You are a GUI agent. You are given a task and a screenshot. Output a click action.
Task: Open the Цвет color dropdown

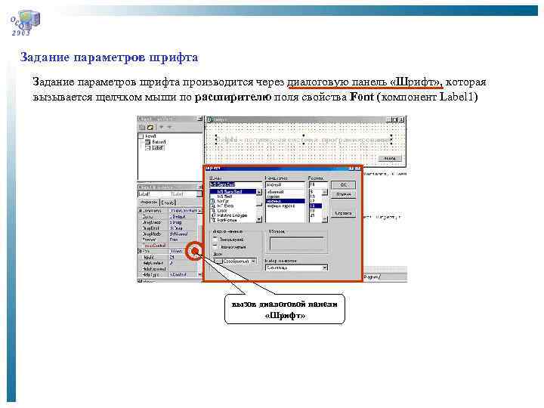[x=254, y=261]
